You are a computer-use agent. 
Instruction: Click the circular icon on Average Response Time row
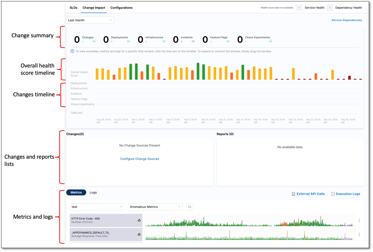click(139, 235)
